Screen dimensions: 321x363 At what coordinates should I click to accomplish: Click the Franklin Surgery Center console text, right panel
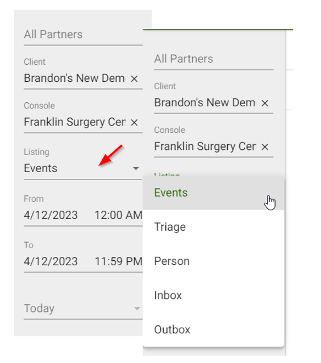205,147
